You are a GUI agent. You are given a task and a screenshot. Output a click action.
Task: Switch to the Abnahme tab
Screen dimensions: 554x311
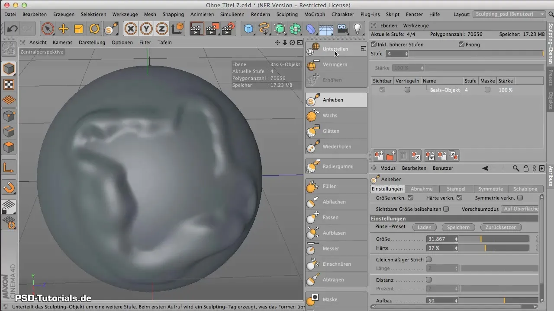422,189
